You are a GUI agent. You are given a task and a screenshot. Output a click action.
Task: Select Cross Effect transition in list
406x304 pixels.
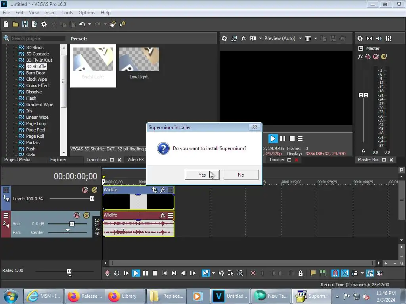pyautogui.click(x=38, y=85)
